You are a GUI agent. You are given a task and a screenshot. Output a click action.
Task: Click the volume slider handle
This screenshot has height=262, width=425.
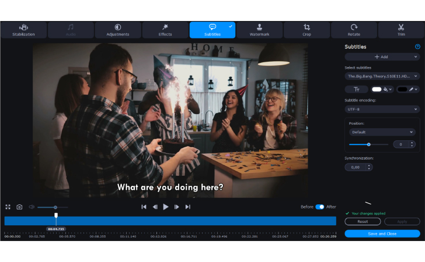(x=55, y=207)
